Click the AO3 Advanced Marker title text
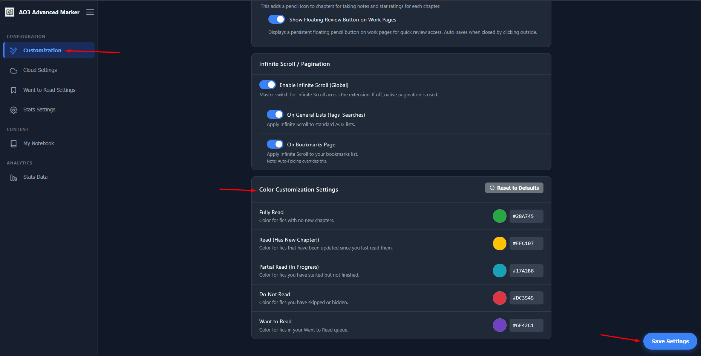 pos(49,12)
